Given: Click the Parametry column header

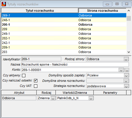Looking at the screenshot, I should [110, 93].
